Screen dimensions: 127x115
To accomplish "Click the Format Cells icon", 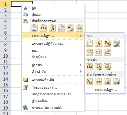I will [x=25, y=87].
